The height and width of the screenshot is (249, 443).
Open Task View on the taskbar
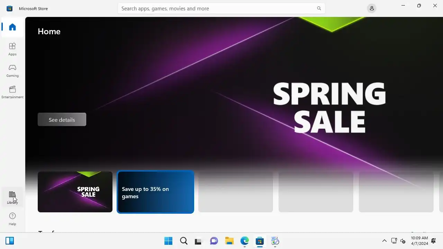[198, 241]
